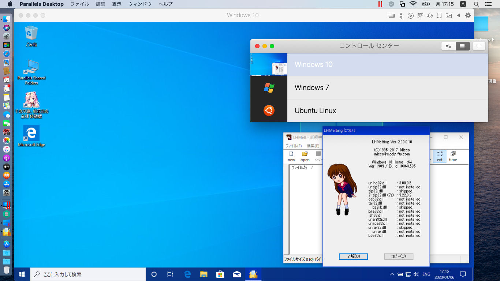Open the Windows notification center icon

tap(463, 274)
